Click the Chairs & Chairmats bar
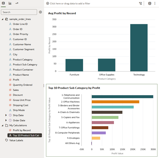The width and height of the screenshot is (159, 158). pos(107,112)
